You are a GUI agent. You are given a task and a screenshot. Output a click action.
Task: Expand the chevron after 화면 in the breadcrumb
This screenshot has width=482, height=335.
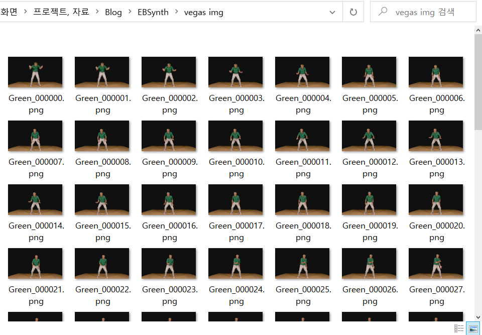[x=26, y=12]
